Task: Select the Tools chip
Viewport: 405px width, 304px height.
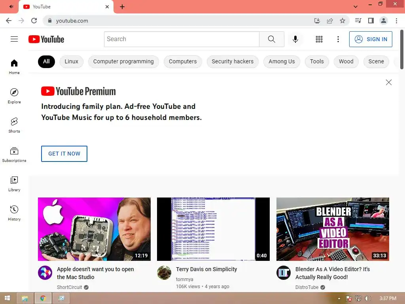Action: 317,61
